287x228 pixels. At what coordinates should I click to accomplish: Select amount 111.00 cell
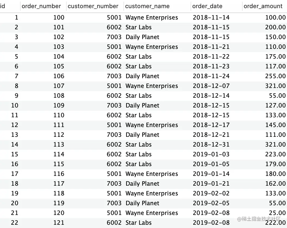[275, 135]
